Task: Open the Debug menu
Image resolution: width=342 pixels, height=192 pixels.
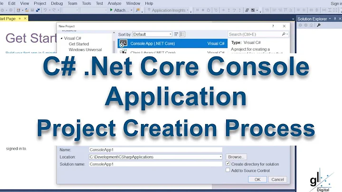Action: [57, 3]
